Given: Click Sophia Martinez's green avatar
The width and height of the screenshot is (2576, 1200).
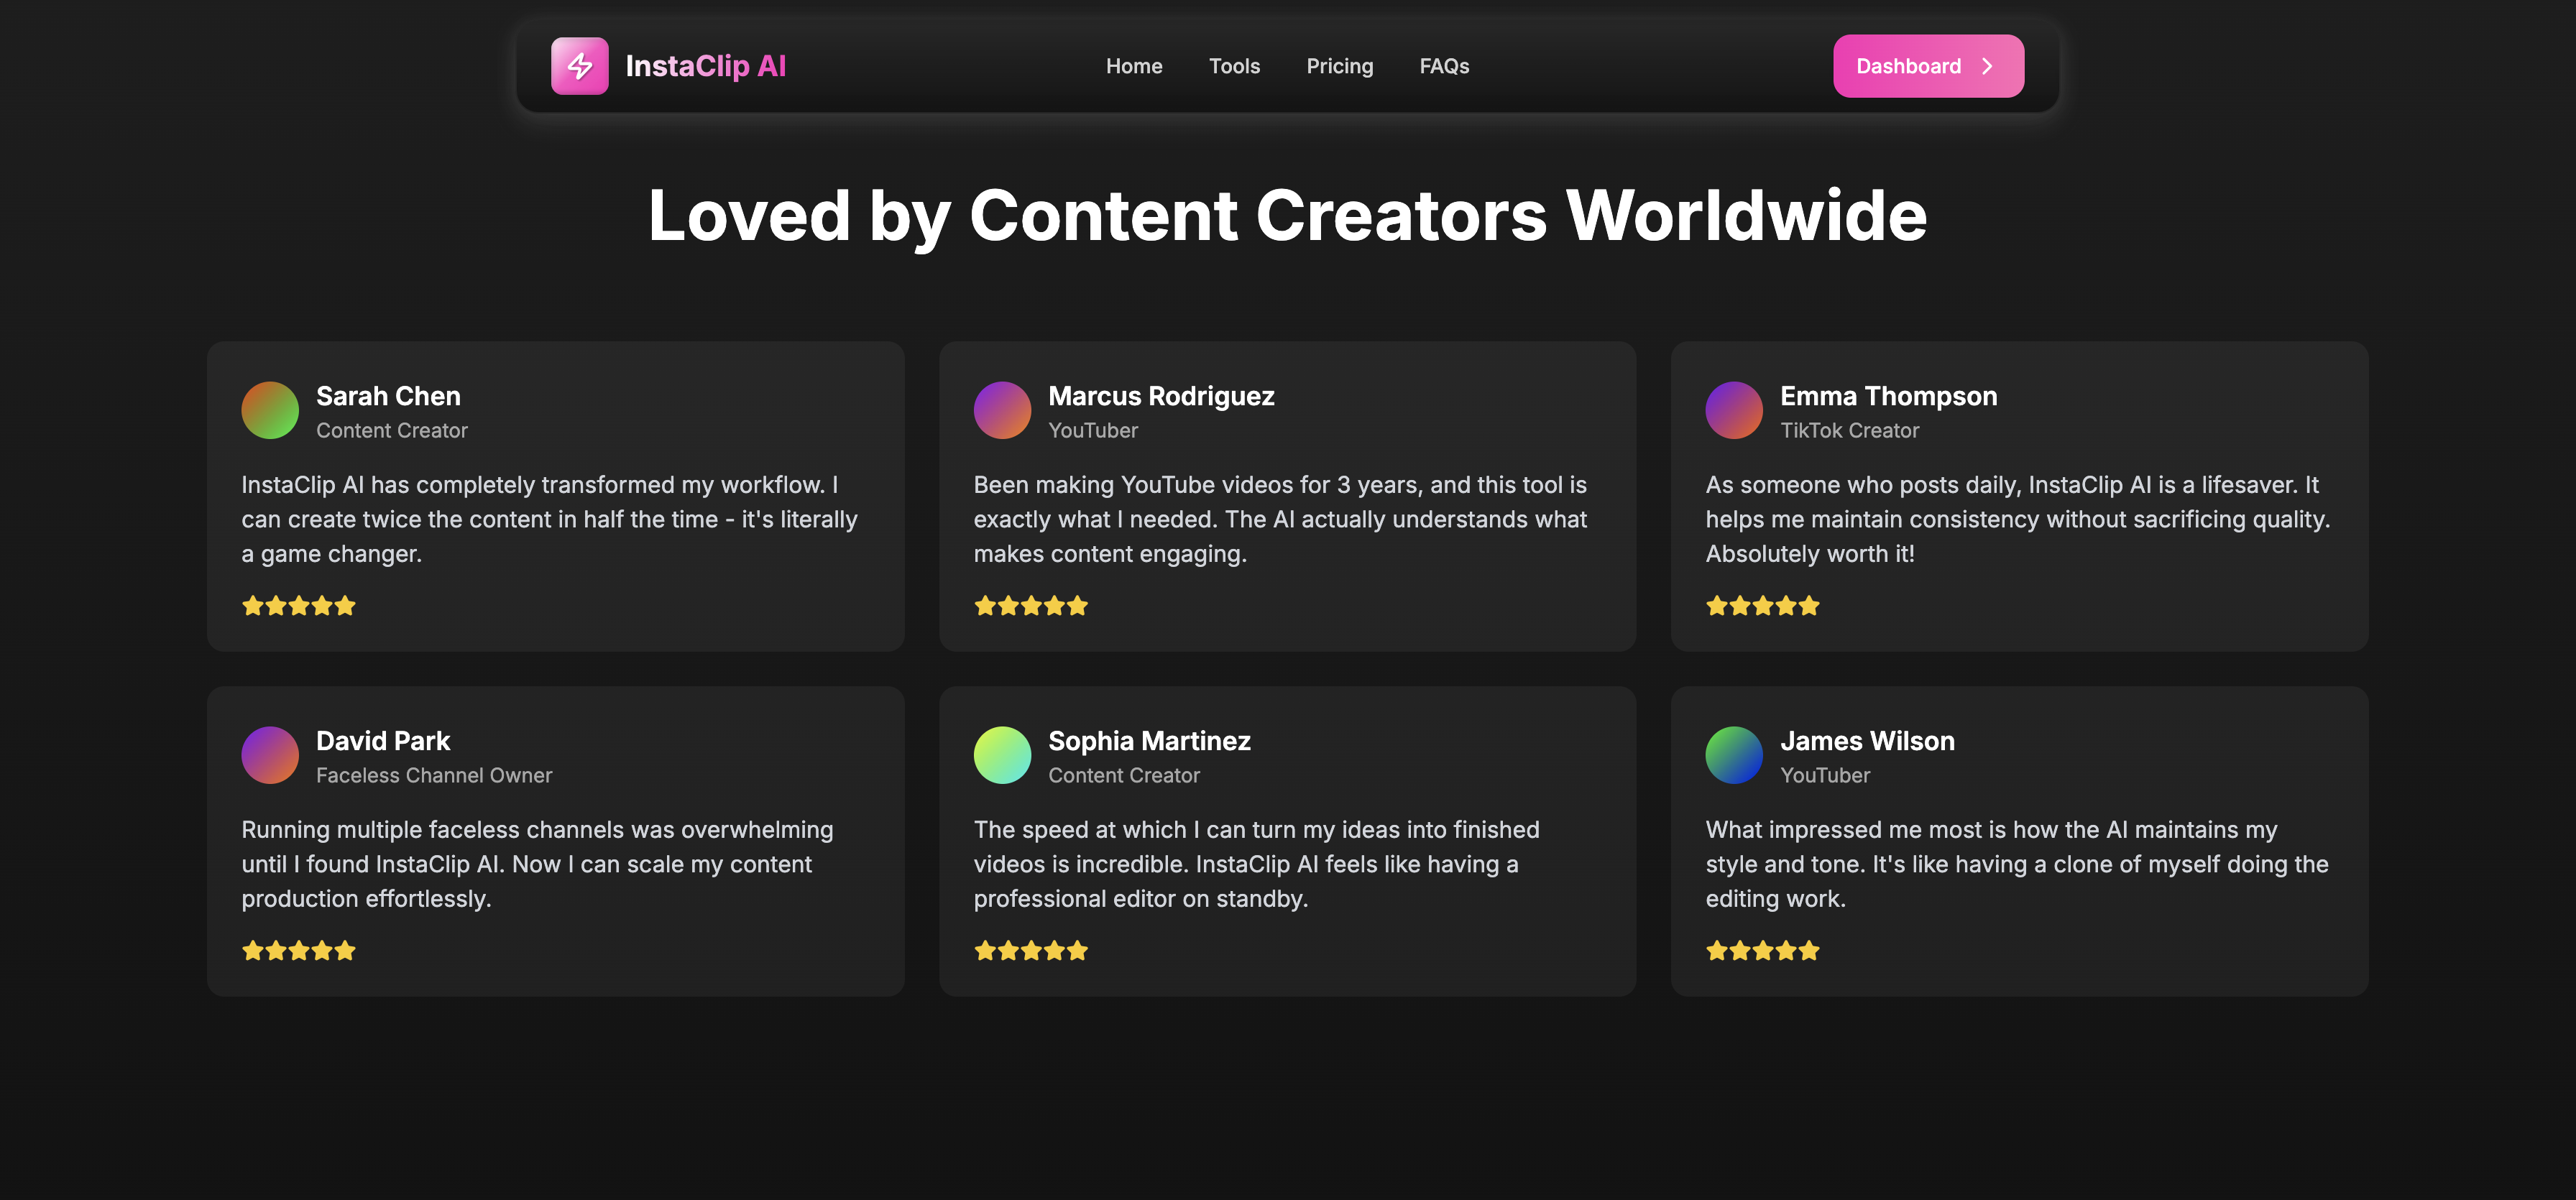Looking at the screenshot, I should point(1002,755).
